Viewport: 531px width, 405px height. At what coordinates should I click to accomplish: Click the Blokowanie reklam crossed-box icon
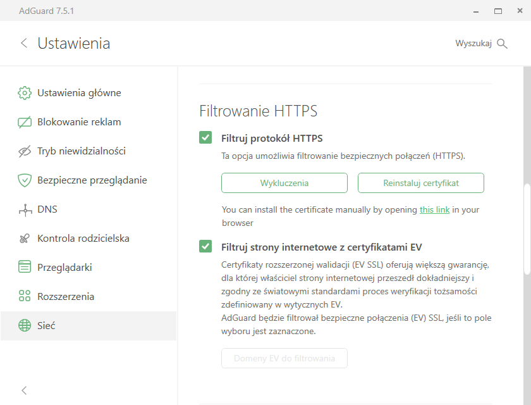[x=25, y=122]
